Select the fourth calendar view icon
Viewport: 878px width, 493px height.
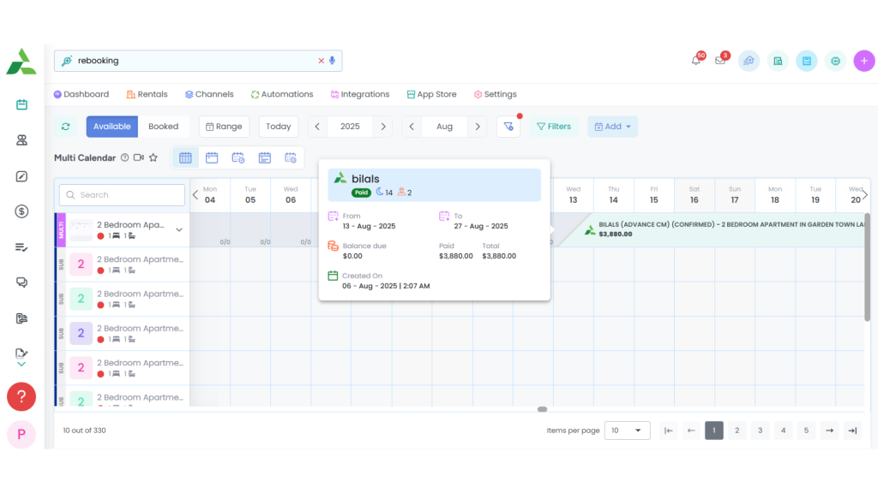(x=264, y=158)
